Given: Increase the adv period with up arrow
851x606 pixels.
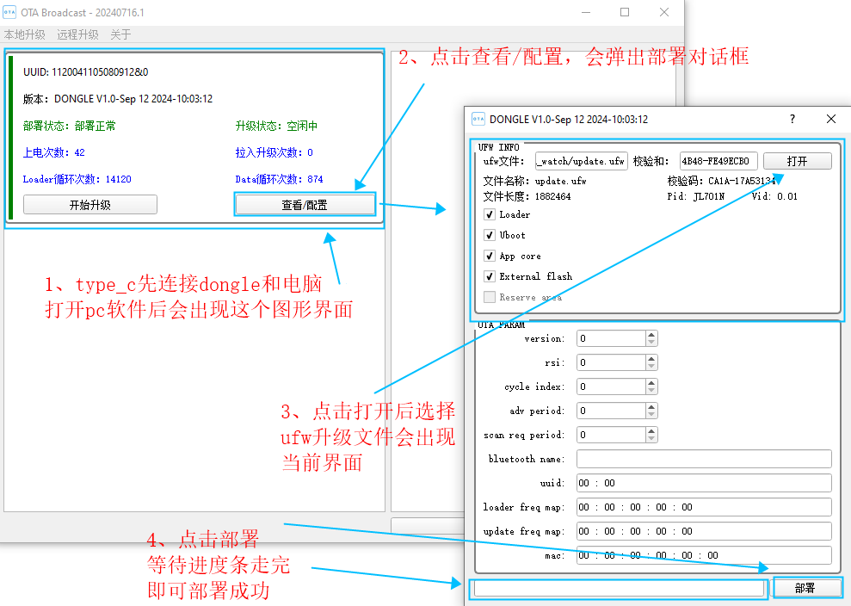Looking at the screenshot, I should pos(652,406).
